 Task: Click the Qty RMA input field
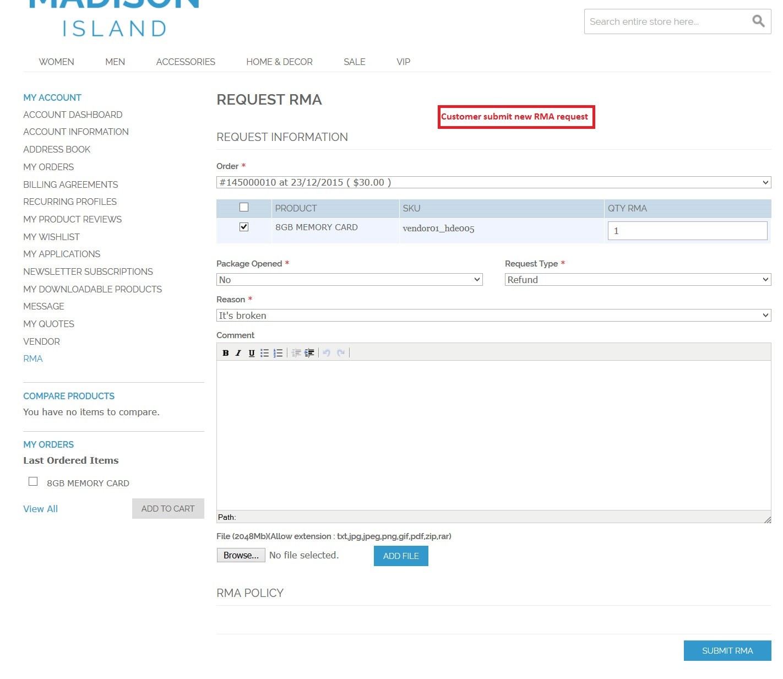[x=687, y=231]
